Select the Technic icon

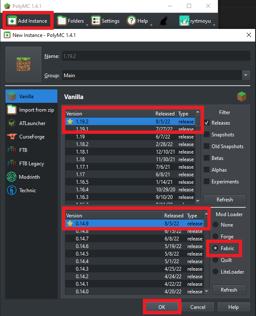tap(12, 190)
